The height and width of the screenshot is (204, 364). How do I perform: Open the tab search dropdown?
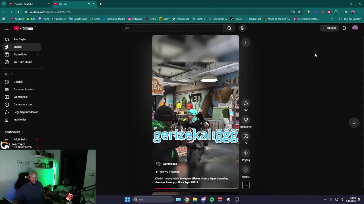point(4,4)
